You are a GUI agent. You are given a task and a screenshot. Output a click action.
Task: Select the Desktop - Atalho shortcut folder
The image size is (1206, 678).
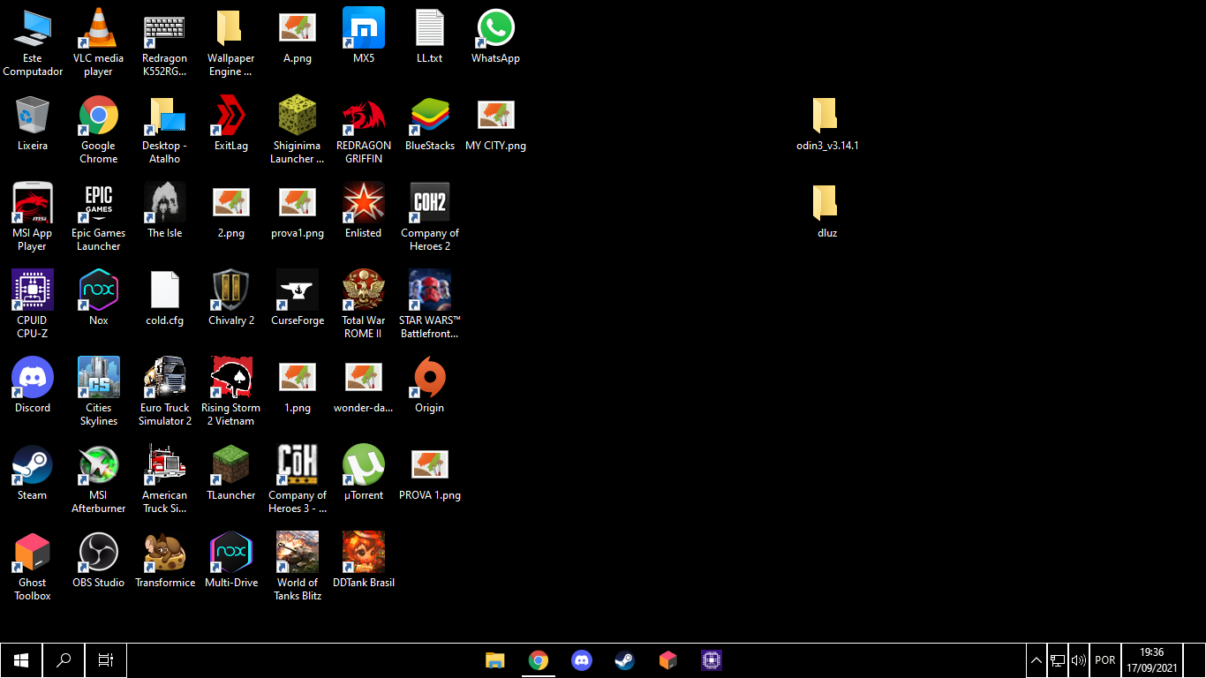165,129
